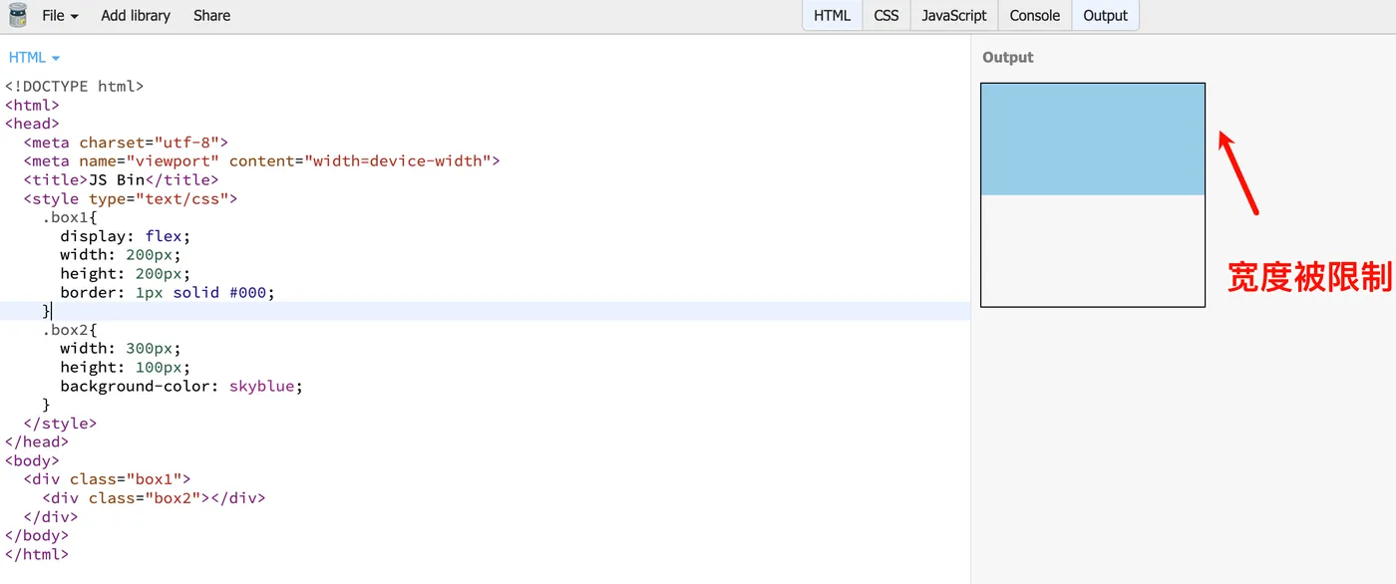1396x584 pixels.
Task: Open the File dropdown menu
Action: 60,16
